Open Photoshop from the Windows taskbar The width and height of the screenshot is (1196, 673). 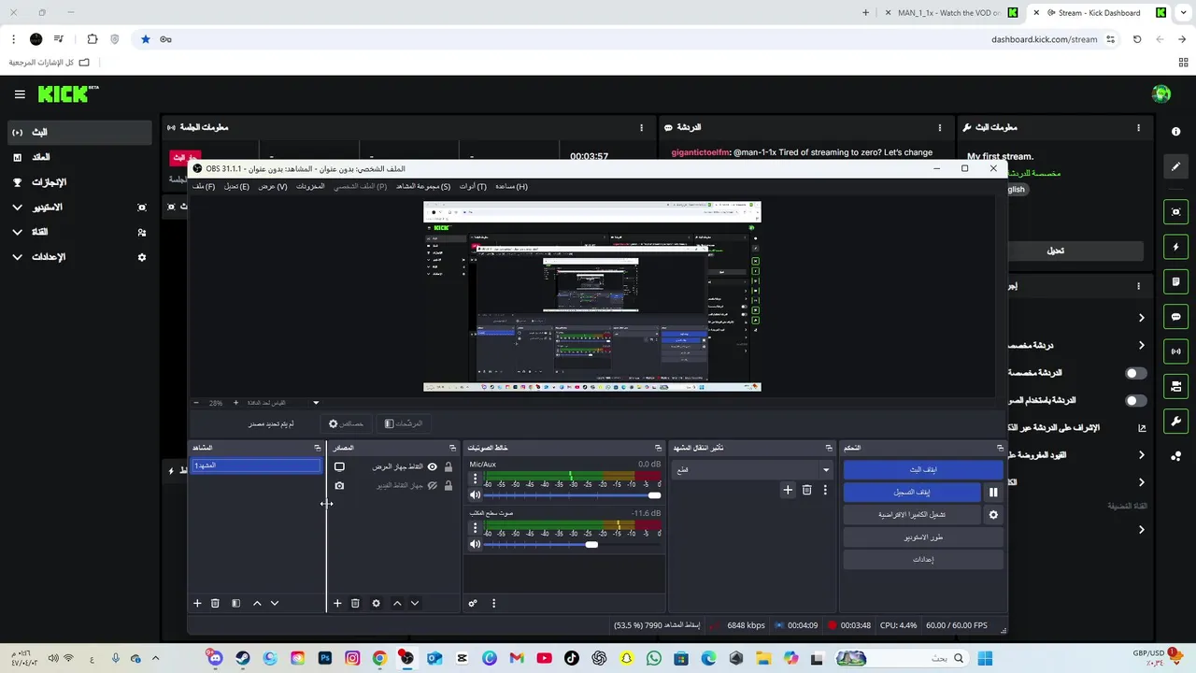pyautogui.click(x=325, y=658)
